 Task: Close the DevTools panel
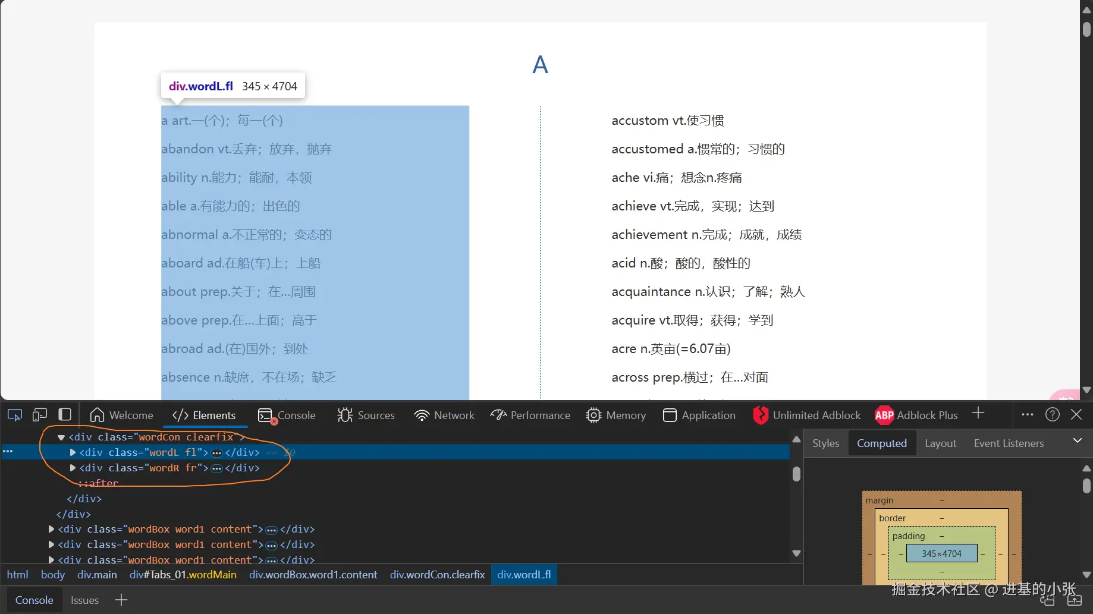(x=1076, y=415)
